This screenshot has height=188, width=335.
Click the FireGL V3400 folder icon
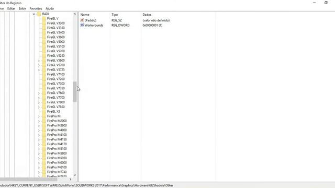point(44,32)
